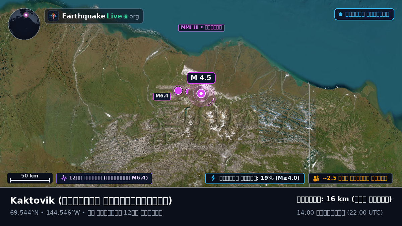Click the blue dot in top-right status badge
Screen dimensions: 402x226
341,14
